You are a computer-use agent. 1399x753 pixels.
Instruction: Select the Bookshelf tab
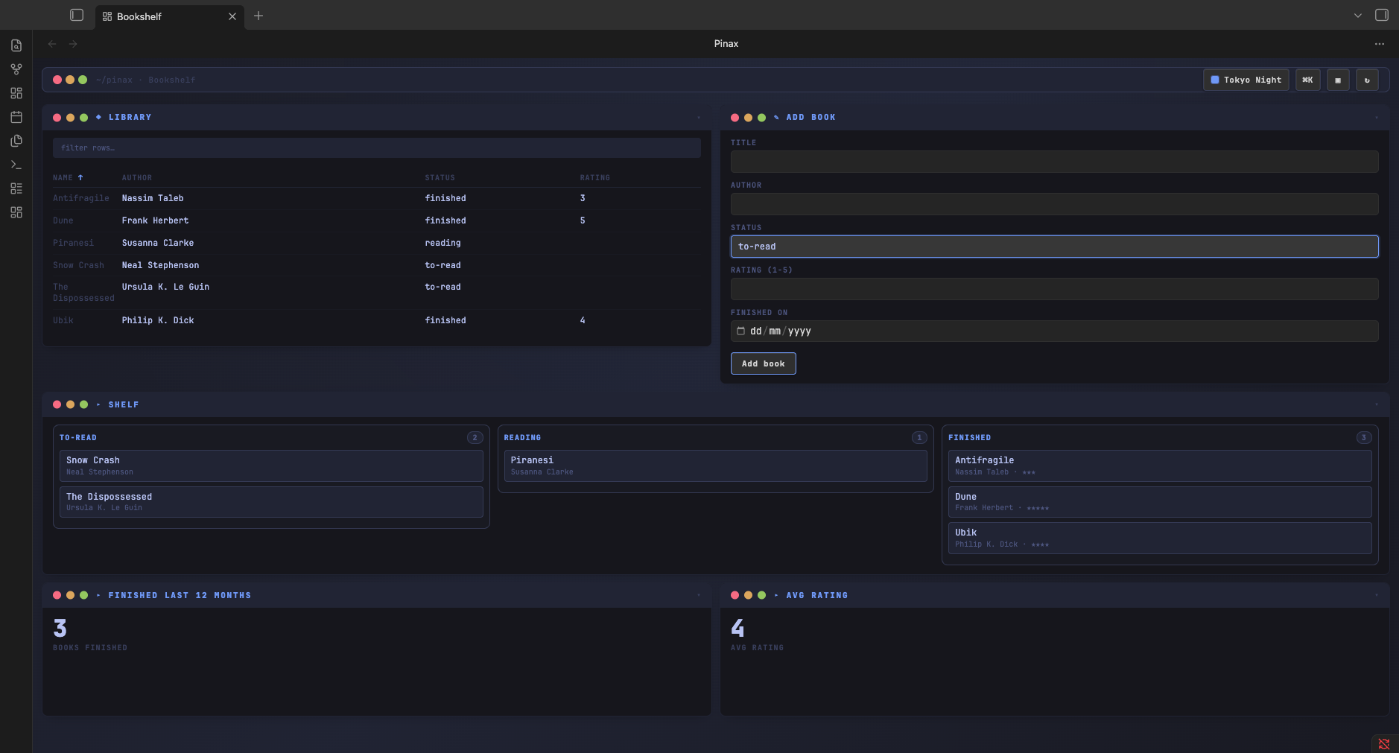169,16
